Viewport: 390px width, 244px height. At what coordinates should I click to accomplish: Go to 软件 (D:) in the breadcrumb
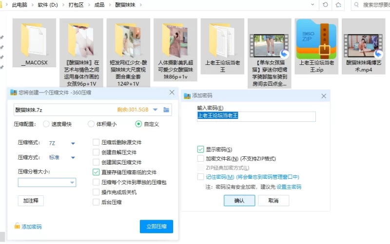(48, 5)
